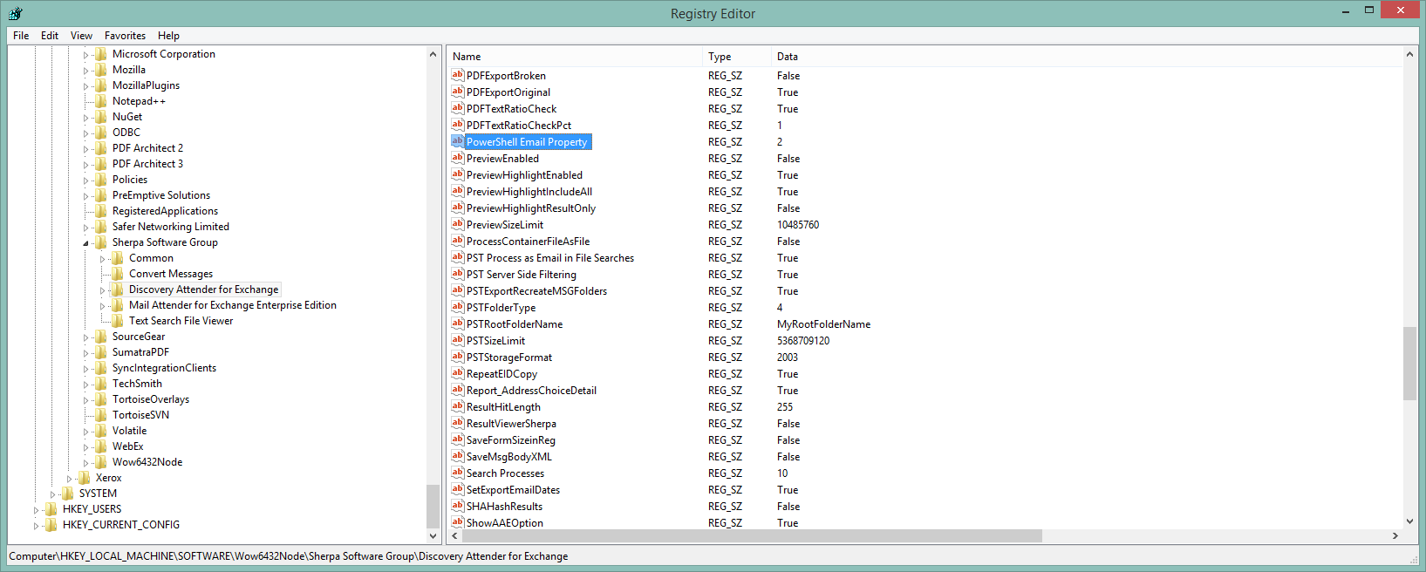
Task: Click the string icon beside PSTRootFolderName
Action: (457, 324)
